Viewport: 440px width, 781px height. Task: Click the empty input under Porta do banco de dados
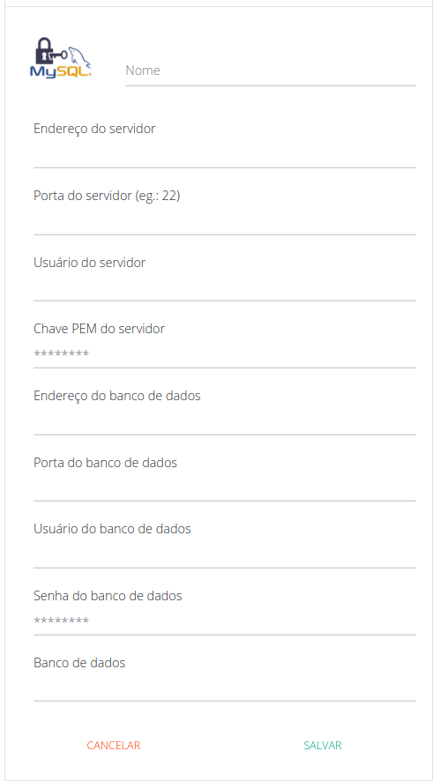pos(225,488)
